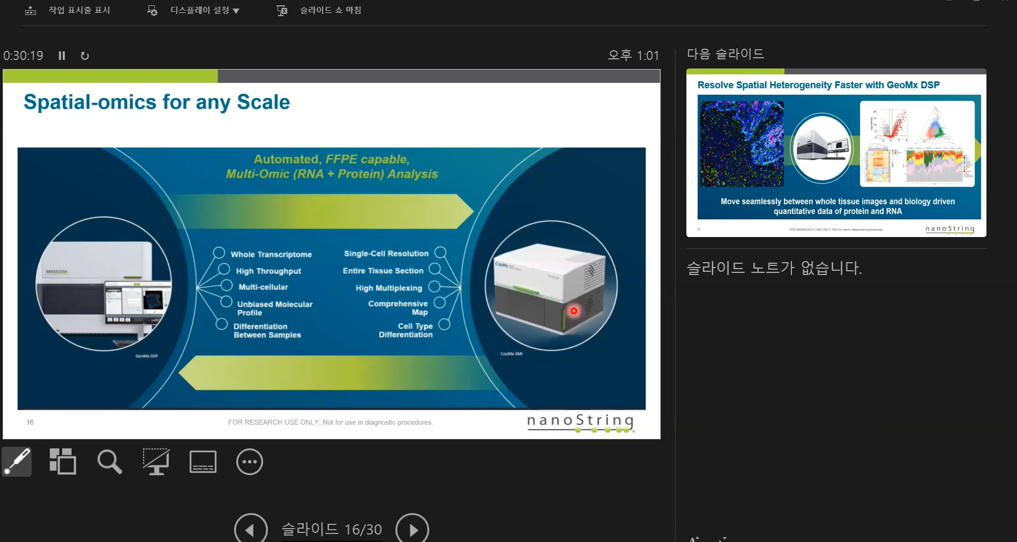This screenshot has width=1017, height=542.
Task: Open the see all slides grid view
Action: click(63, 461)
